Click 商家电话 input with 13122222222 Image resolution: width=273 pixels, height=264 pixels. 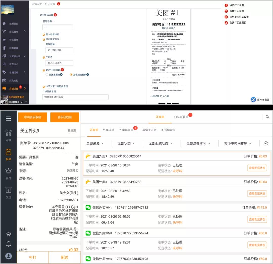pos(59,50)
